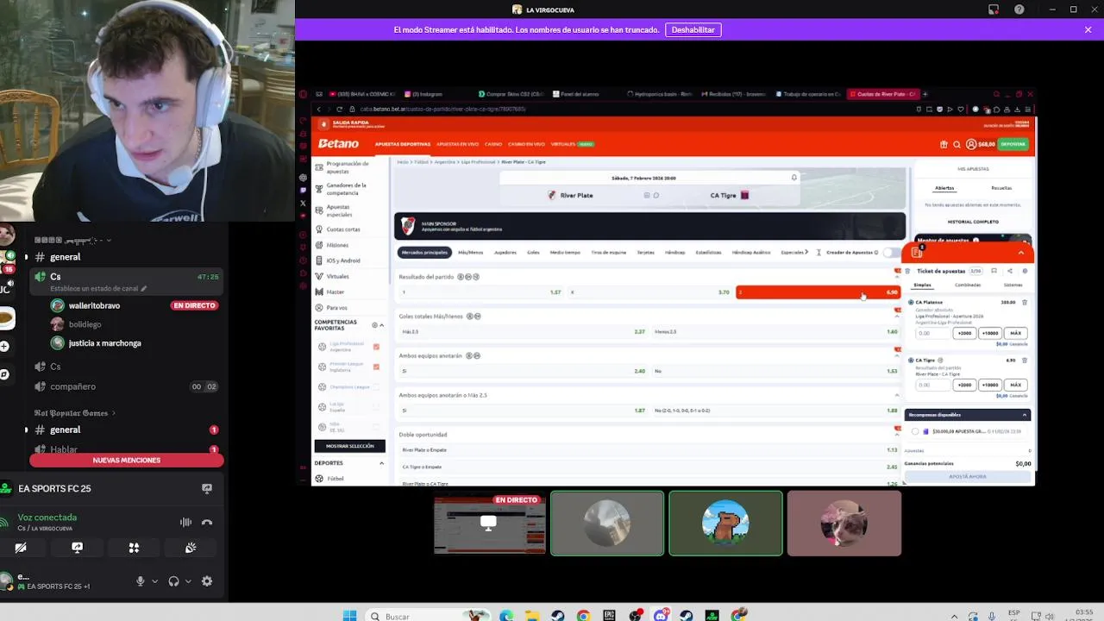Viewport: 1104px width, 621px height.
Task: Select River Plate win odds 1.57
Action: tap(480, 292)
